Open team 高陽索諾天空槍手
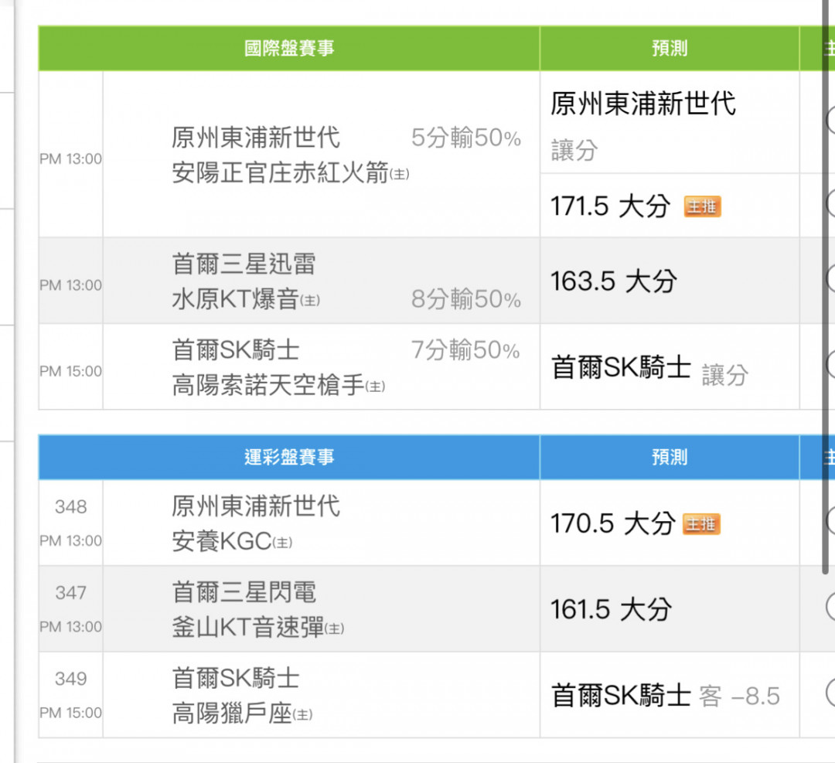Viewport: 835px width, 763px height. coord(268,386)
